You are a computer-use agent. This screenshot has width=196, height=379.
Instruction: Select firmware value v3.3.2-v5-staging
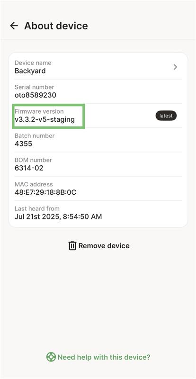[45, 119]
